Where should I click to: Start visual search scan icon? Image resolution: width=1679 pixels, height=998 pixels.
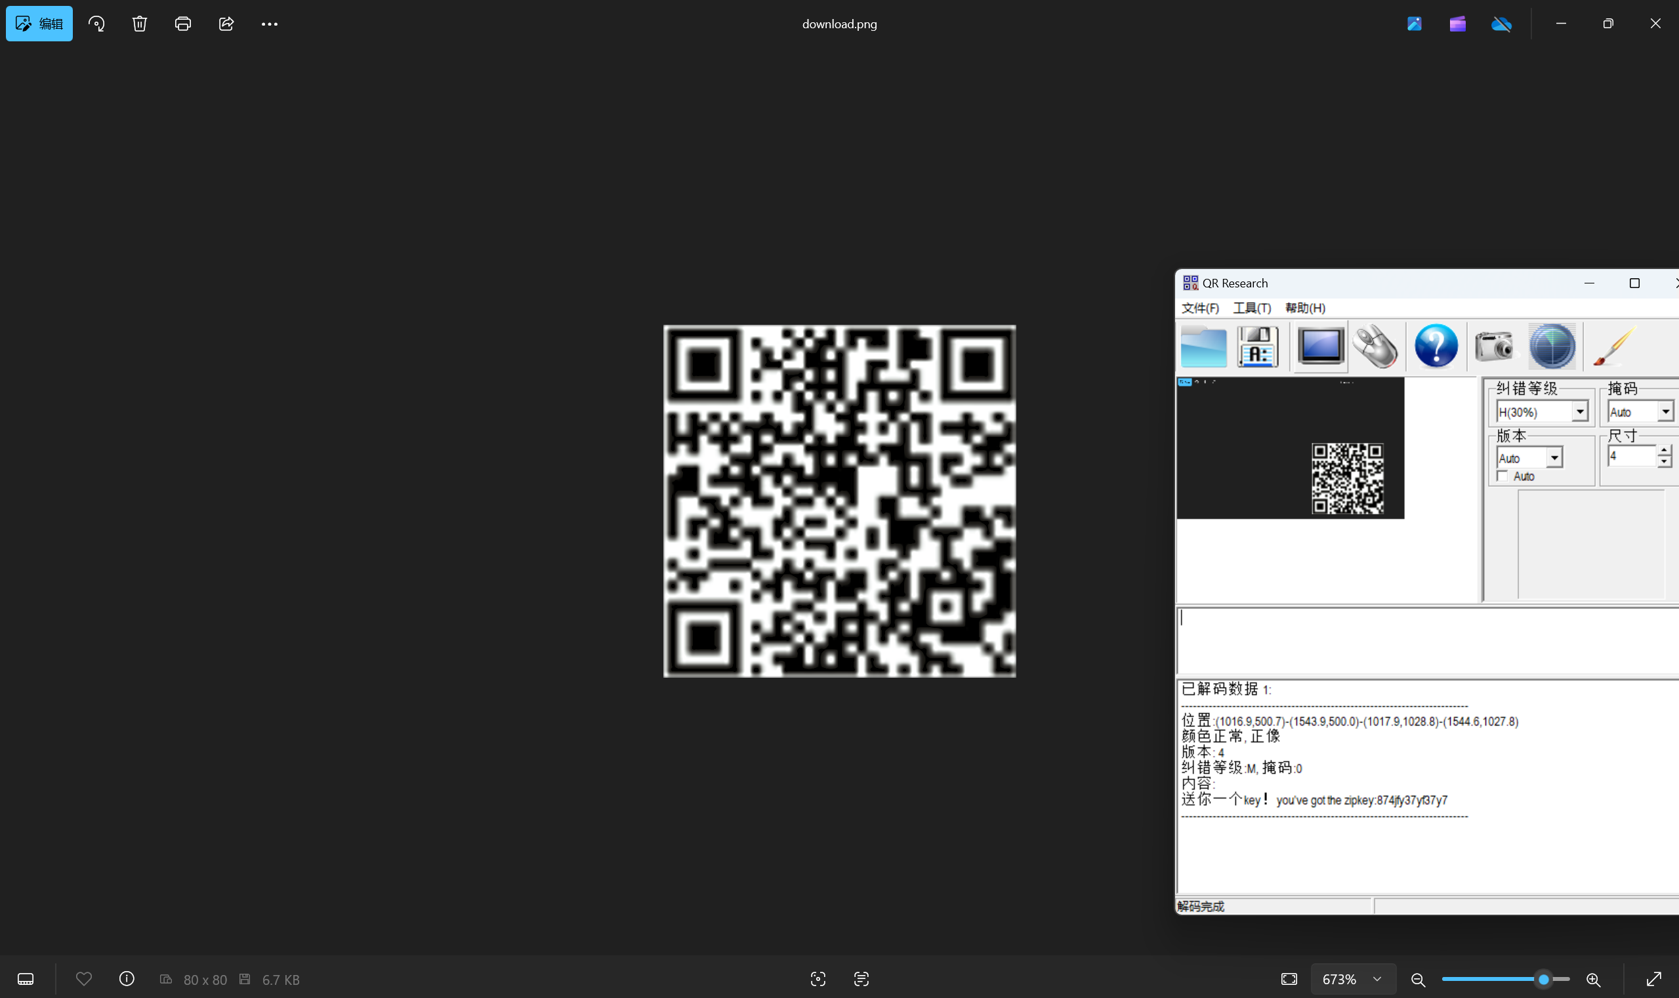pos(818,978)
